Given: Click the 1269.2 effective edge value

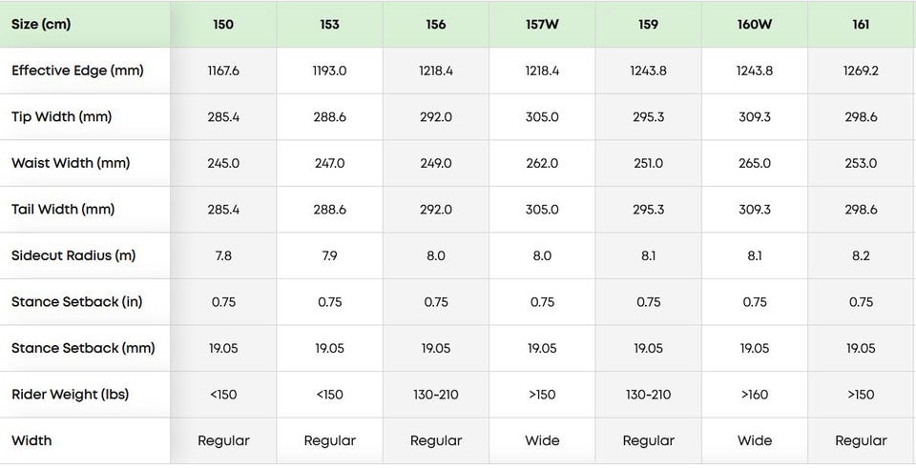Looking at the screenshot, I should (x=861, y=71).
